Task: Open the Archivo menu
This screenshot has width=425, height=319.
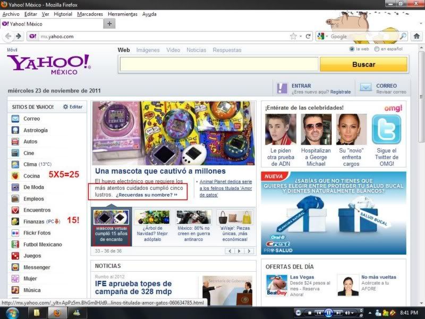Action: 11,14
